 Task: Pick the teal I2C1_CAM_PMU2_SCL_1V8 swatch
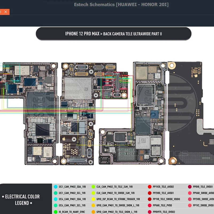point(56,193)
